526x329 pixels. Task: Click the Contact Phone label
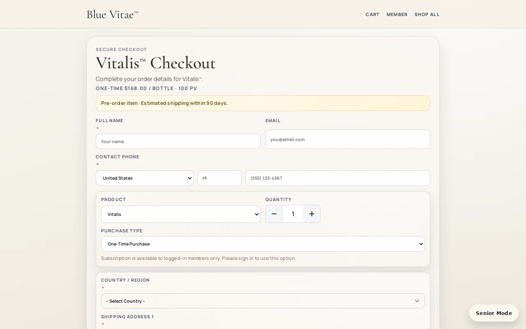click(x=118, y=157)
